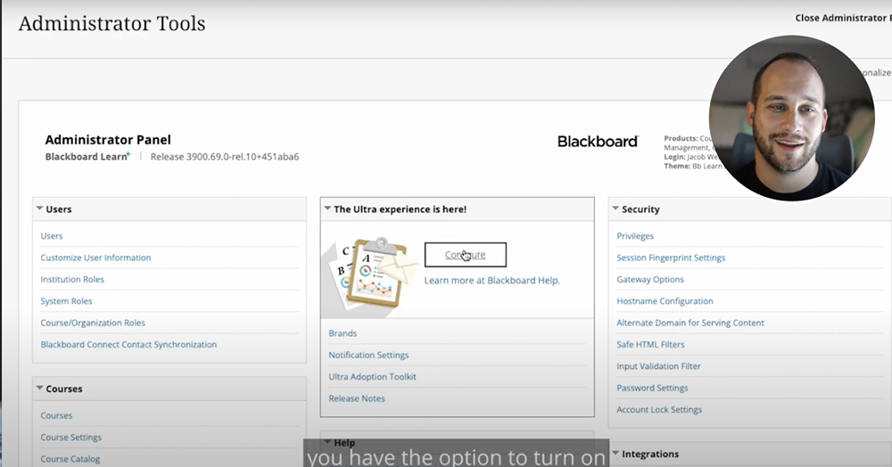Open Customize User Information
892x467 pixels.
coord(95,258)
